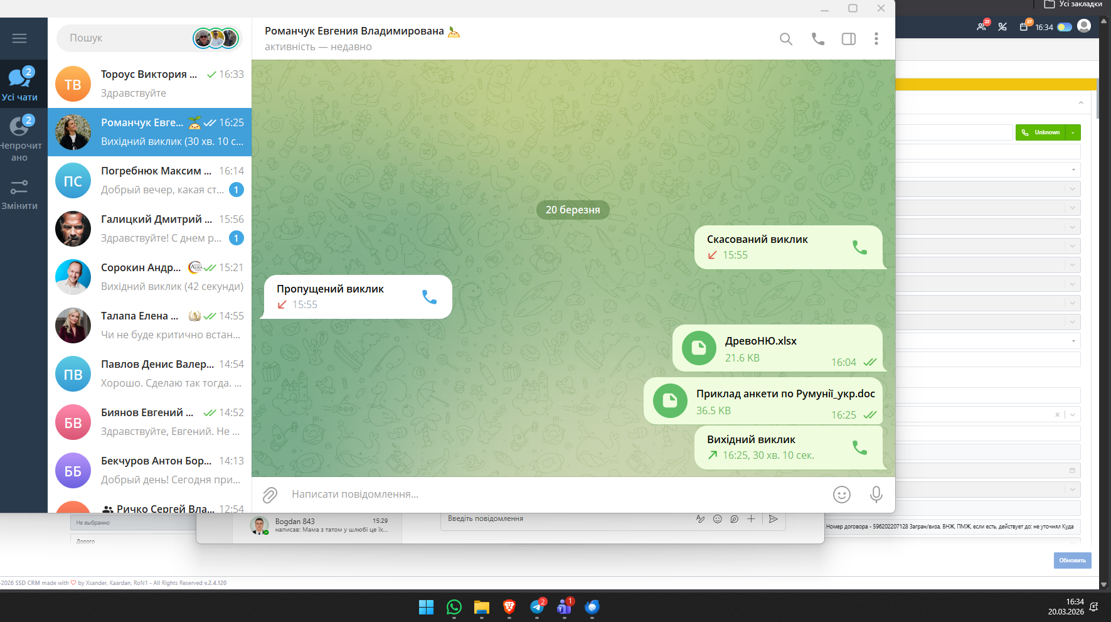Screen dimensions: 1111x622
Task: Open the quick replies bubble icon in CRM chat
Action: coord(735,519)
